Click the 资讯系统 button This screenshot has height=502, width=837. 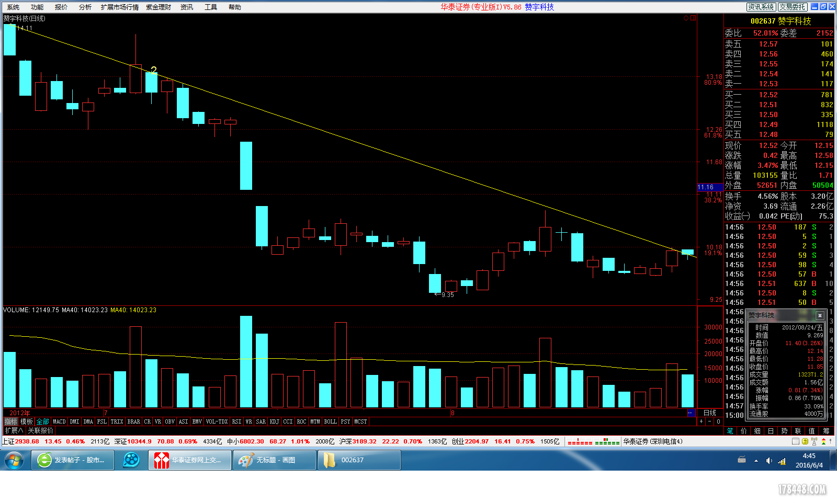(761, 7)
